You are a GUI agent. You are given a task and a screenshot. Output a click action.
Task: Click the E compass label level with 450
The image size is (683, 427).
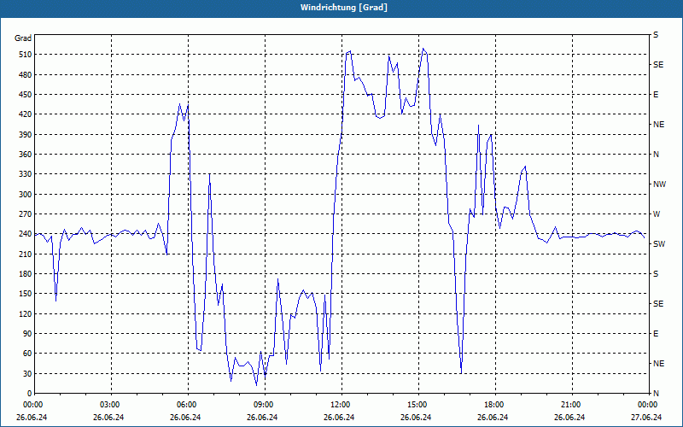point(656,95)
